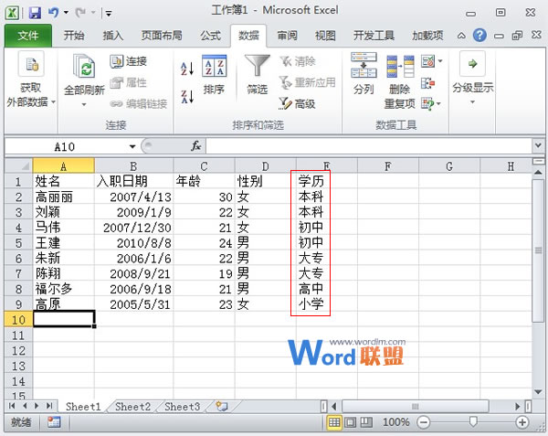Click the insert function fx icon
The width and height of the screenshot is (548, 436).
pos(195,146)
